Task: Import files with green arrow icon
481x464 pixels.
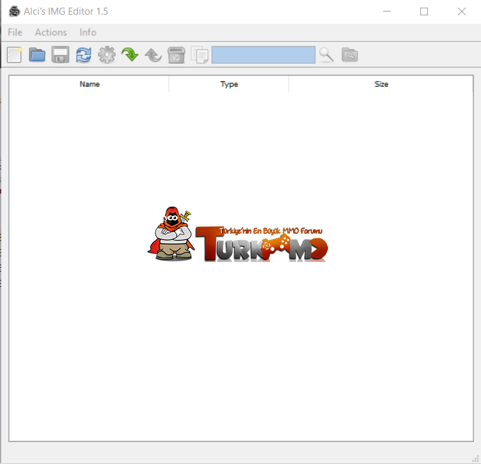Action: tap(130, 55)
